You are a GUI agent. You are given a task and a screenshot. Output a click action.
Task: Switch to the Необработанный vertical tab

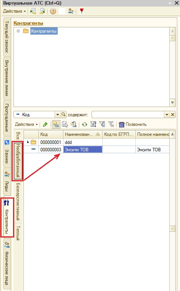(18, 161)
